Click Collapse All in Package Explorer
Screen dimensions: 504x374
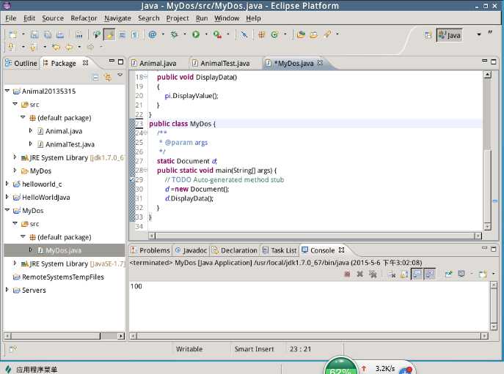(96, 77)
